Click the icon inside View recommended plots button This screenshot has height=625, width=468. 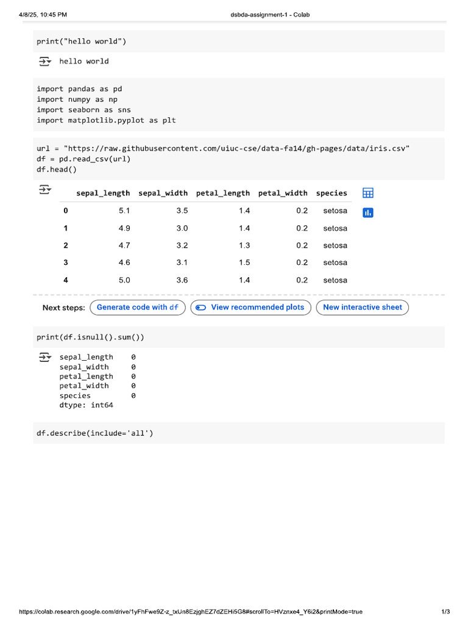tap(201, 308)
